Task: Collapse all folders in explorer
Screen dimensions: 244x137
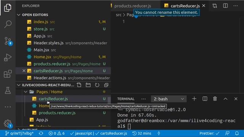Action: pyautogui.click(x=106, y=85)
